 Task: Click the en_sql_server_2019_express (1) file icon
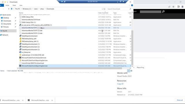pos(20,25)
